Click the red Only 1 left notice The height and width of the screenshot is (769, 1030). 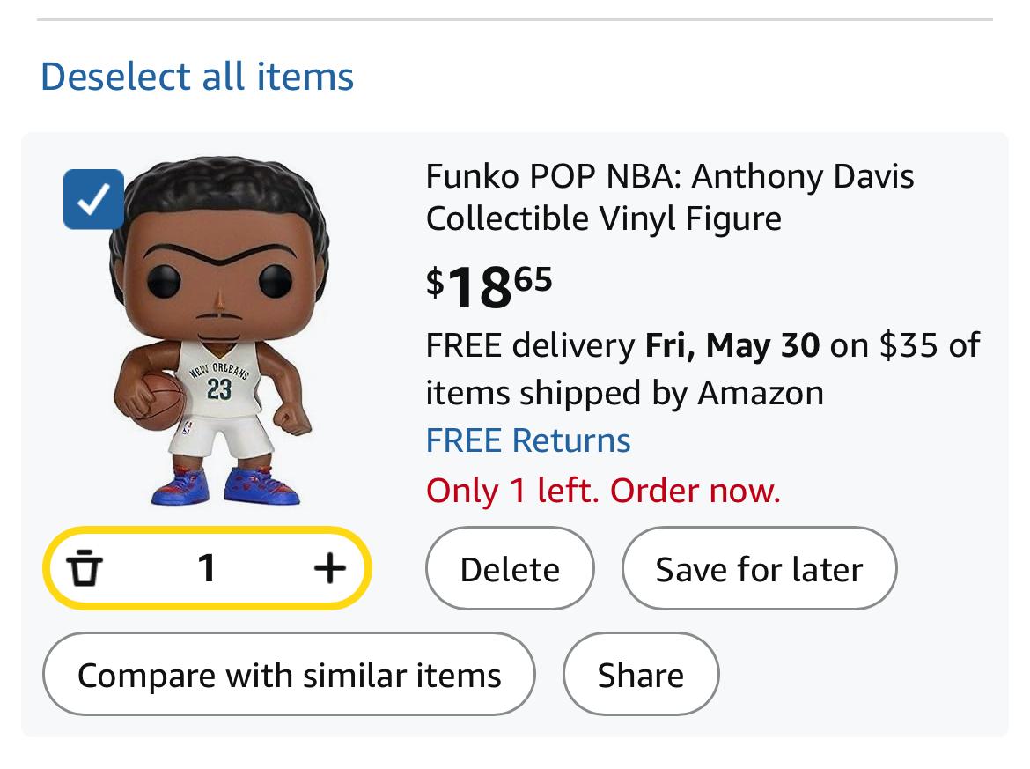[603, 491]
